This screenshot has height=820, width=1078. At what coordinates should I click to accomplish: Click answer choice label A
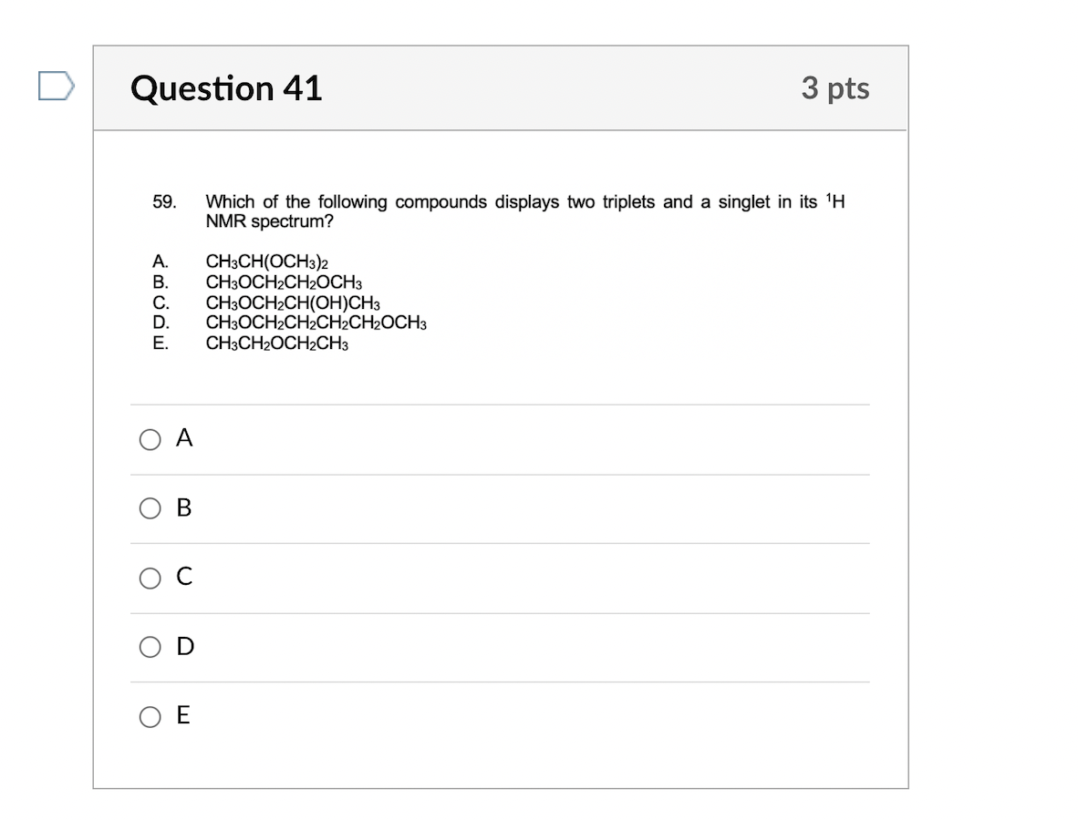[184, 439]
